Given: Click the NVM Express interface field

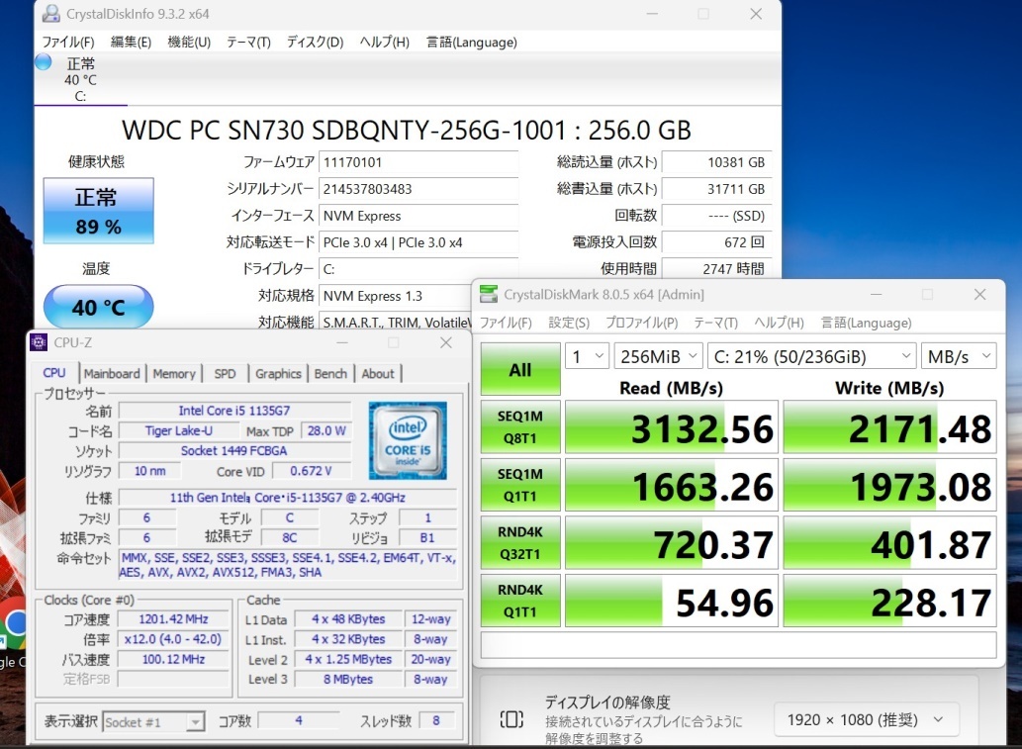Looking at the screenshot, I should pyautogui.click(x=418, y=216).
